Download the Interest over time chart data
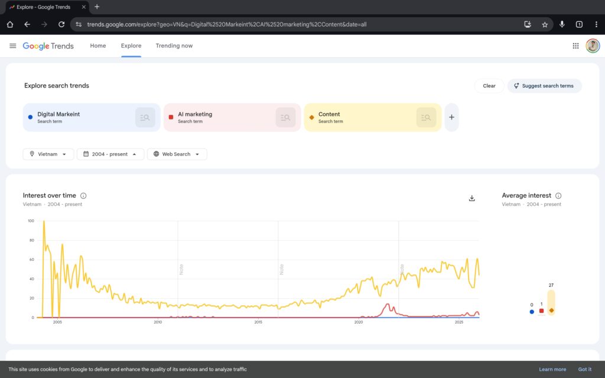Image resolution: width=605 pixels, height=378 pixels. [x=471, y=198]
